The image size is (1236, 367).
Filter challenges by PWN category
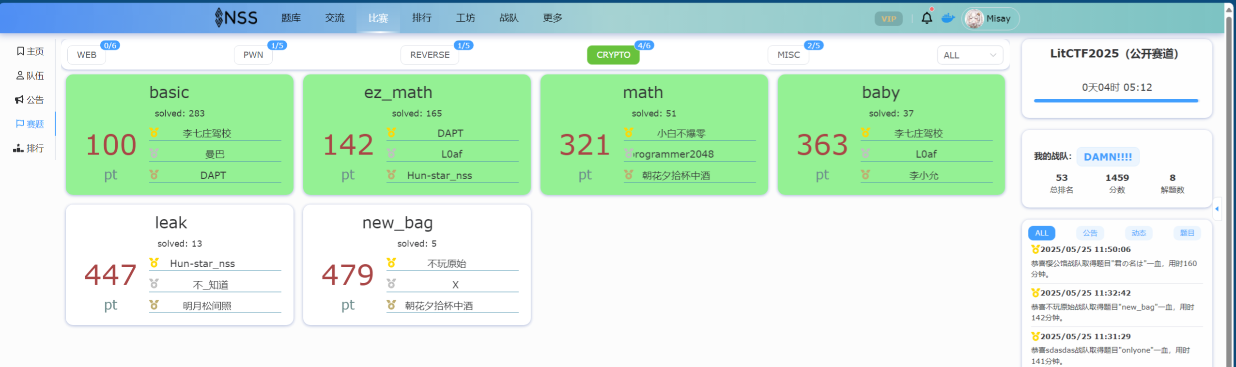pos(253,55)
